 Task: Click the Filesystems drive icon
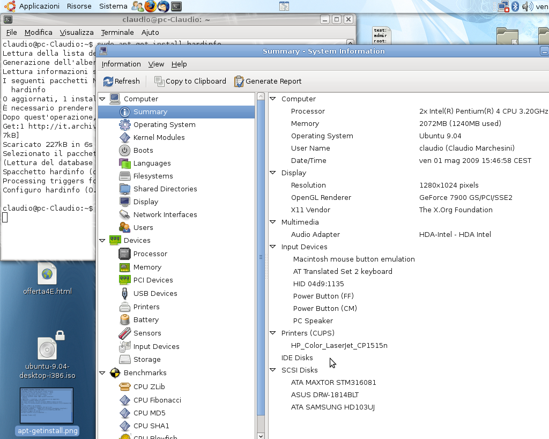[x=124, y=176]
